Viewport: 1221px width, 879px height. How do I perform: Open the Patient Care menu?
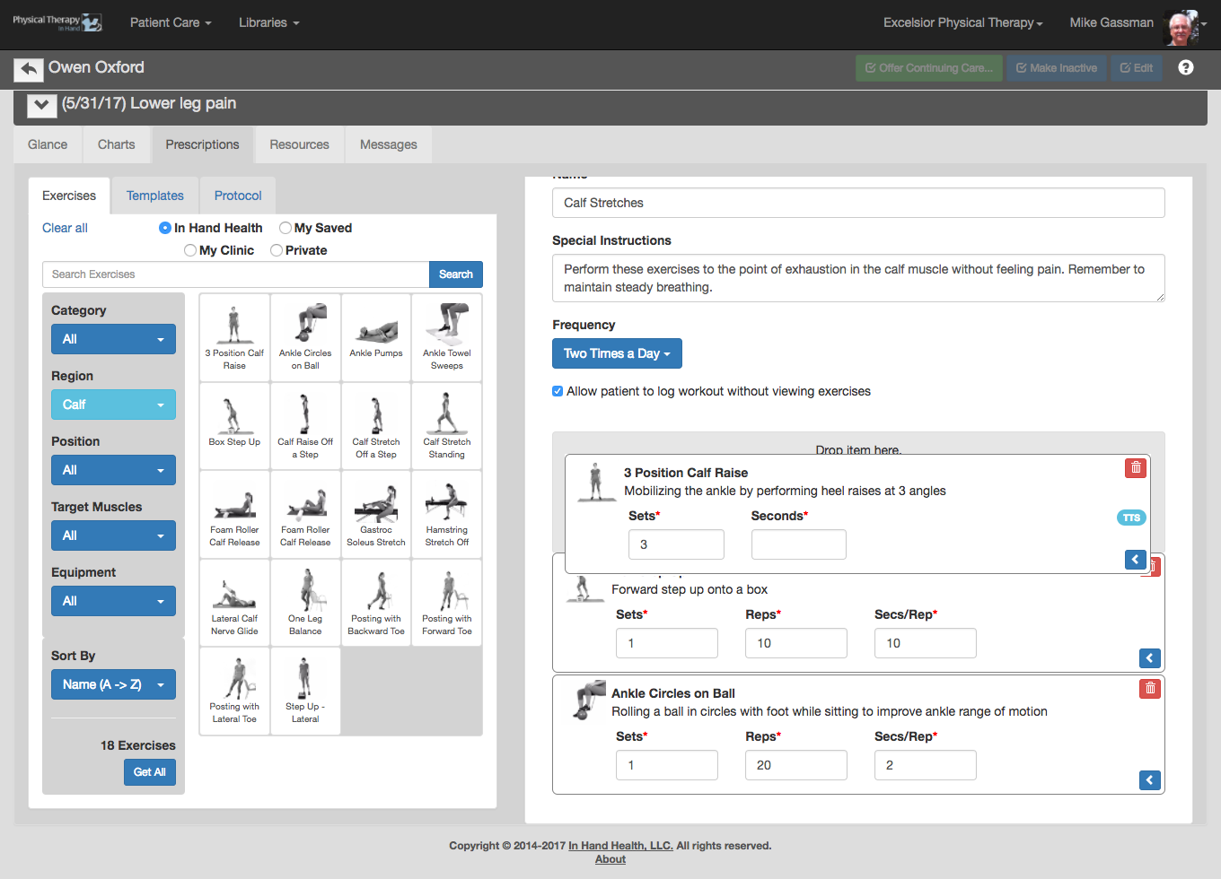click(x=171, y=22)
